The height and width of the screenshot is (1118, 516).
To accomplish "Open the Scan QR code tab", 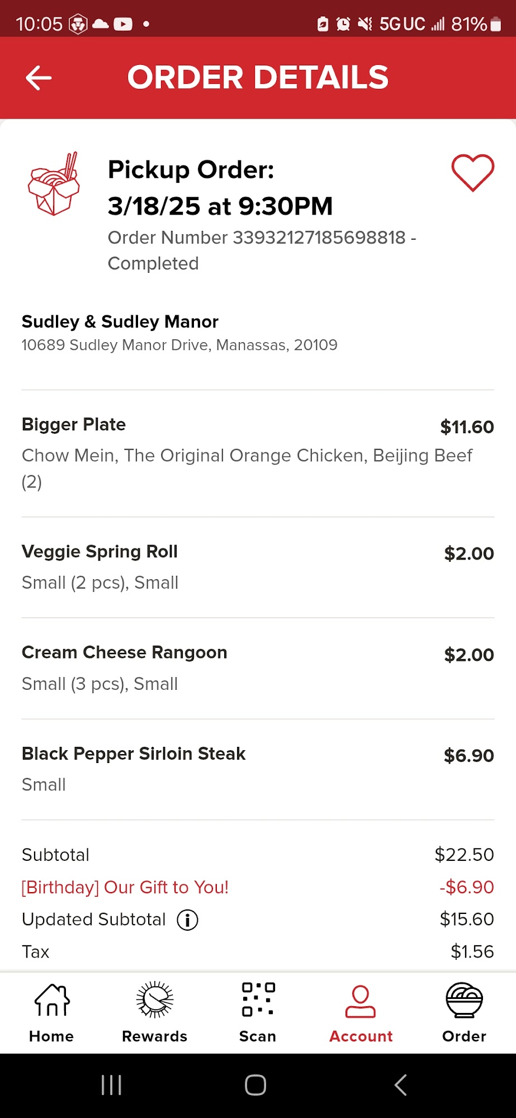I will (258, 1013).
